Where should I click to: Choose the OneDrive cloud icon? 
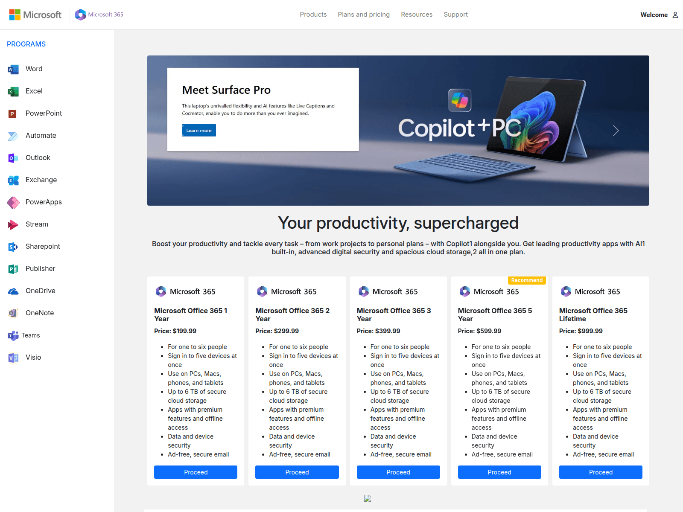[x=13, y=291]
